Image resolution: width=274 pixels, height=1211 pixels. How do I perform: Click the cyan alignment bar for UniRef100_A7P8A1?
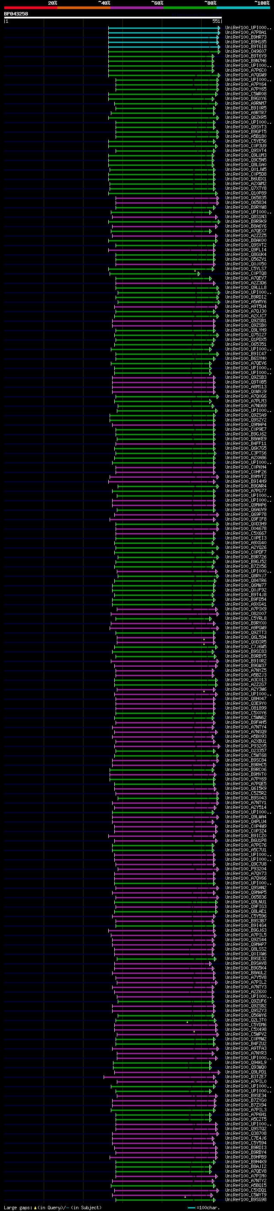(x=164, y=33)
